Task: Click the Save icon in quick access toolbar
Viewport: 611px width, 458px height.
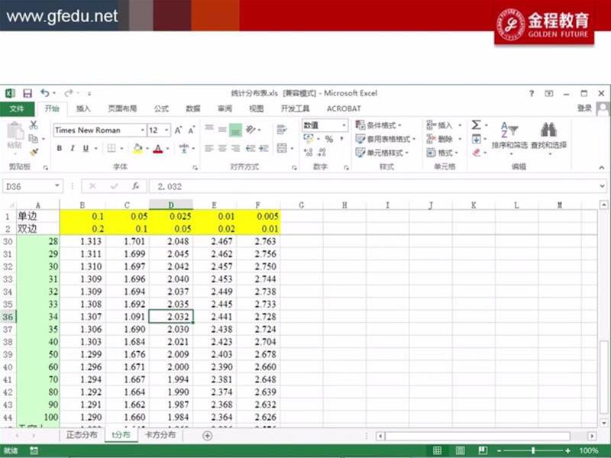Action: coord(27,93)
